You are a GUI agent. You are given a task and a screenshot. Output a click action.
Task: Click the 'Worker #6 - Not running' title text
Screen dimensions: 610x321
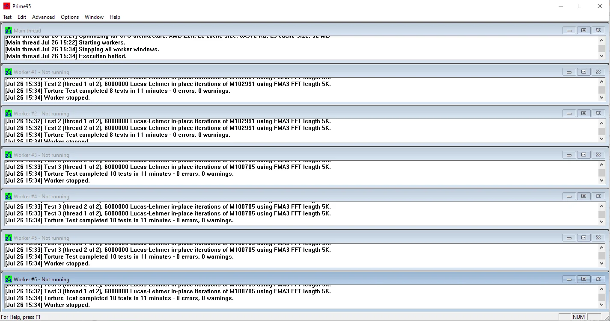[42, 280]
